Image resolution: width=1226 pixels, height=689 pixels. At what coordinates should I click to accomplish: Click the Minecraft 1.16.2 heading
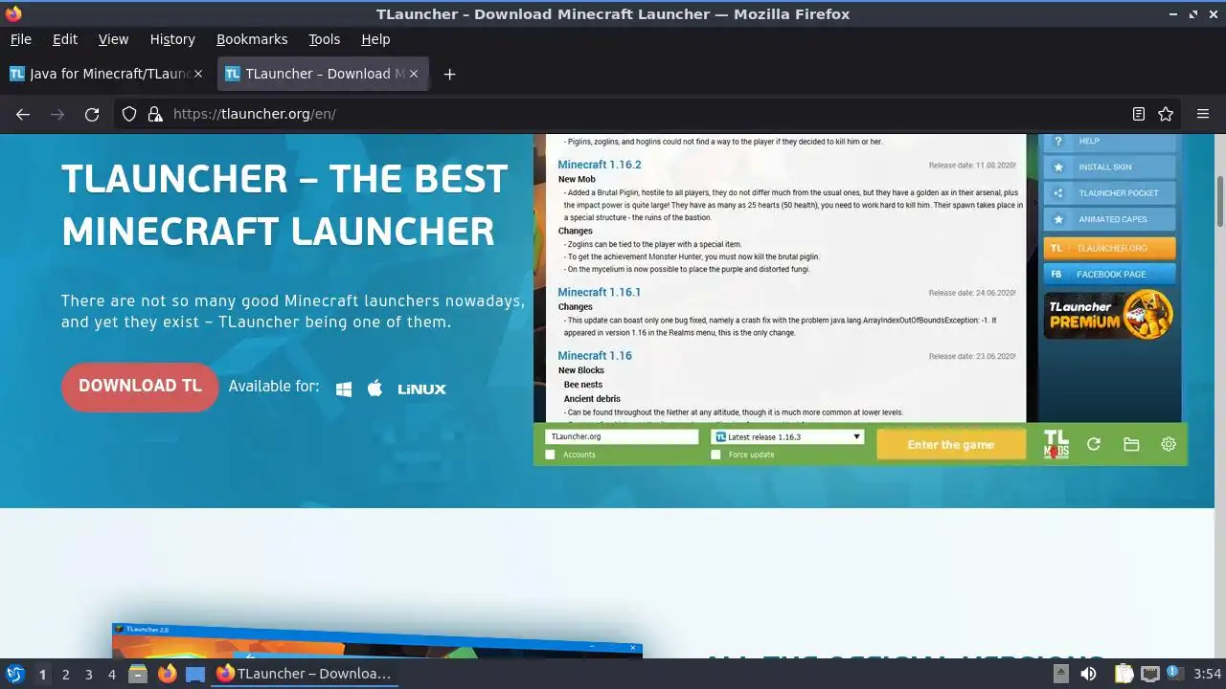(x=600, y=165)
